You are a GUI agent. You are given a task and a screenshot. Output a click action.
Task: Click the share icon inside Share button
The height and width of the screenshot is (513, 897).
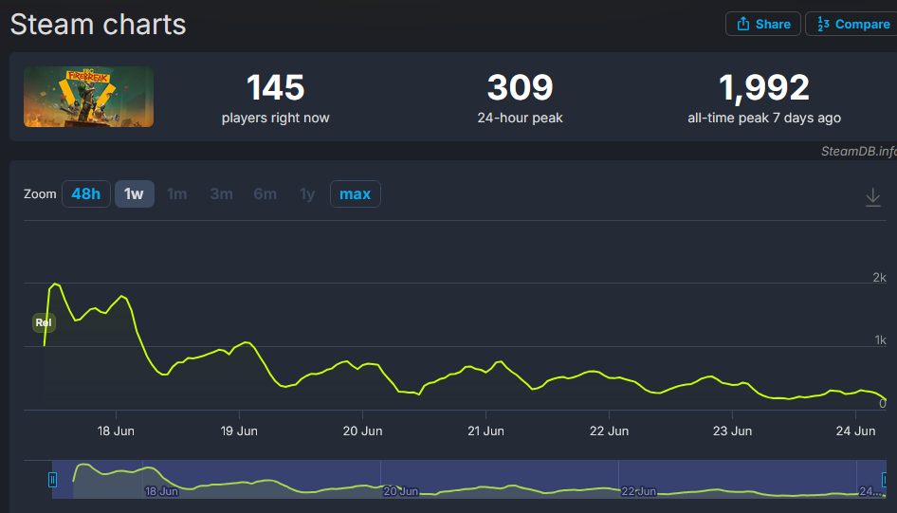[x=743, y=24]
